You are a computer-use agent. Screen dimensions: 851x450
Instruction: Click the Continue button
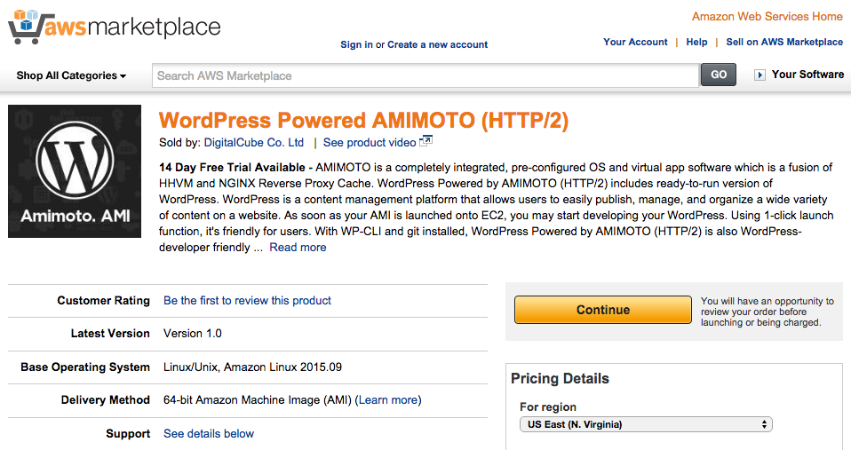coord(603,310)
